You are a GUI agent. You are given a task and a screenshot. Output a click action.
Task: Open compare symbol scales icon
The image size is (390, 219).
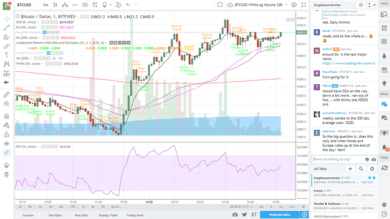tap(65, 5)
